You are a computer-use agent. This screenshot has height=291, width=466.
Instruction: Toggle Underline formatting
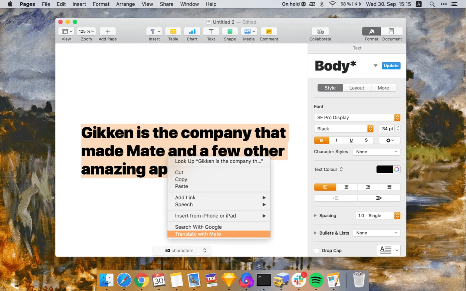click(351, 140)
